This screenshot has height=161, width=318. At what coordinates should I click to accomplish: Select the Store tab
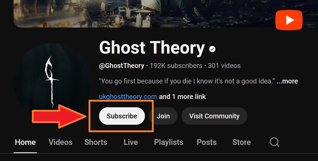click(x=242, y=142)
